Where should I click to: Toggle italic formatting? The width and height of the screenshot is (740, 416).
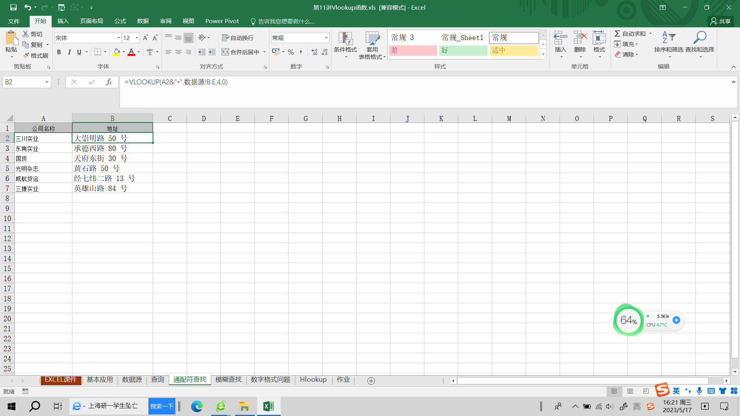[x=69, y=52]
